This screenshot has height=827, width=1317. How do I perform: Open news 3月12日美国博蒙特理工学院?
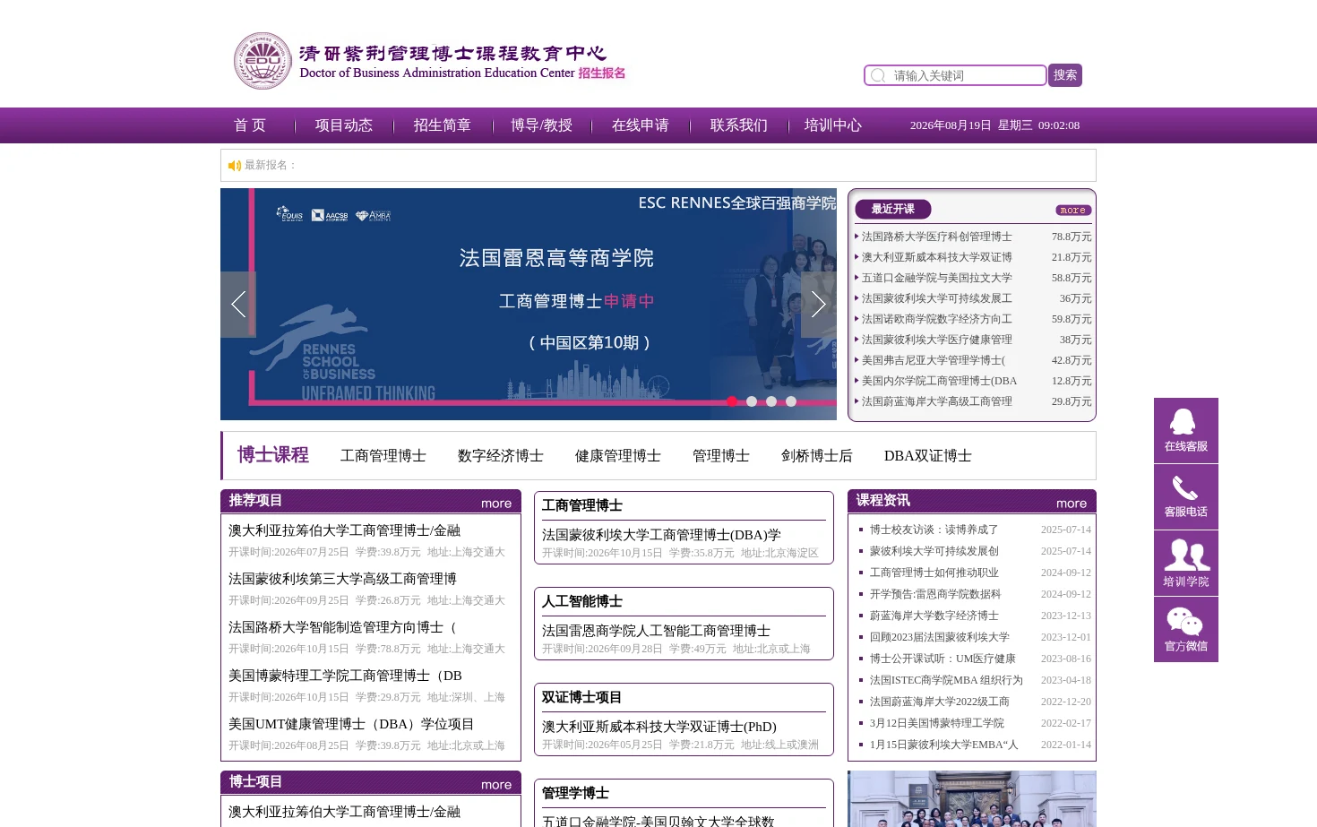(937, 723)
